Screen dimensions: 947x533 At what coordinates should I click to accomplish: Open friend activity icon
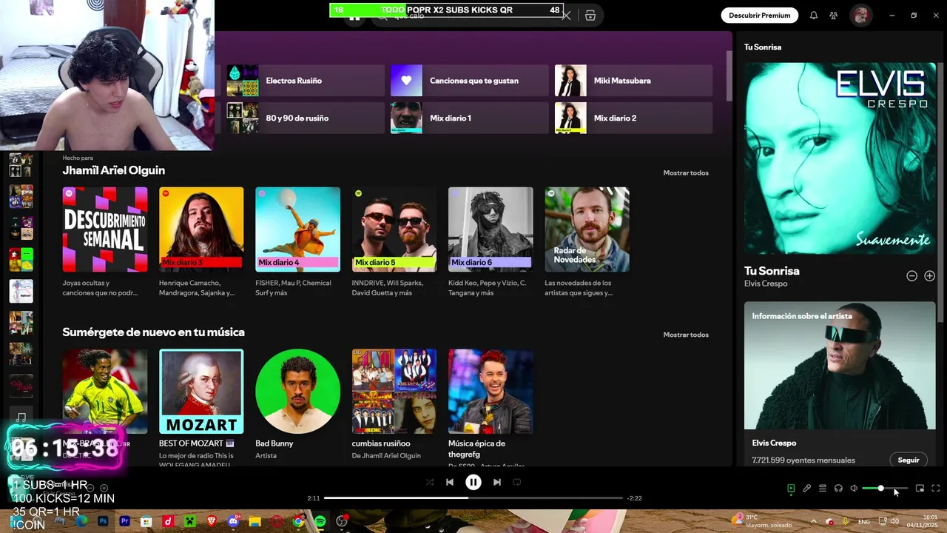(834, 15)
